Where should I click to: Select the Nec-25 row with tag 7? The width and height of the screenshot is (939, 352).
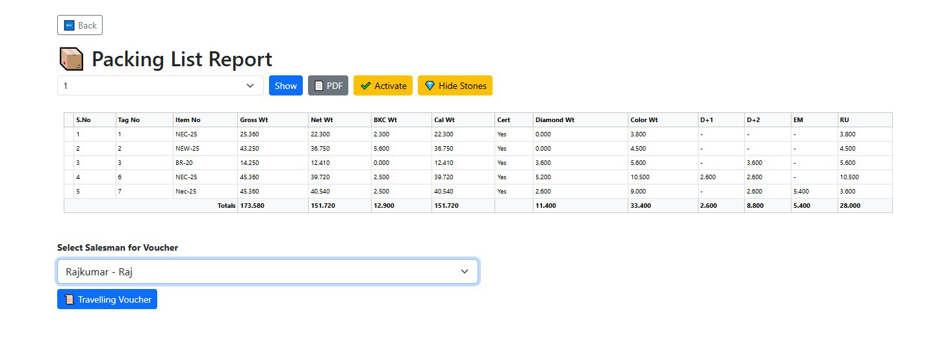(x=187, y=192)
